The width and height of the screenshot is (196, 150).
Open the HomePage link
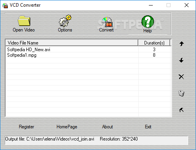point(67,127)
